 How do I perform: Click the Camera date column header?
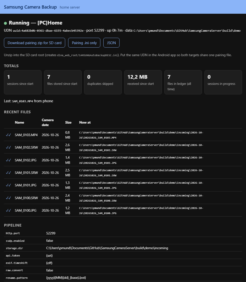pos(48,123)
